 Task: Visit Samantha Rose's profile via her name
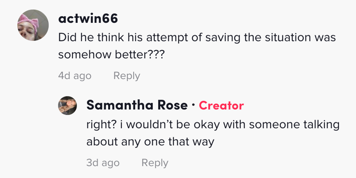coord(137,105)
